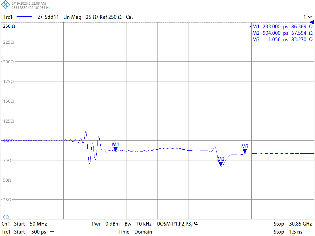
Task: Click the serial text 1334.3330K94-101963-Hc
Action: pyautogui.click(x=31, y=8)
